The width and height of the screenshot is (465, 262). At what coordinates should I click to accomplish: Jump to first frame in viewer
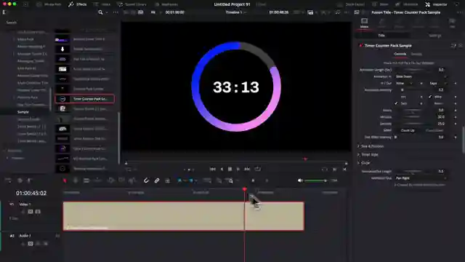pyautogui.click(x=213, y=169)
